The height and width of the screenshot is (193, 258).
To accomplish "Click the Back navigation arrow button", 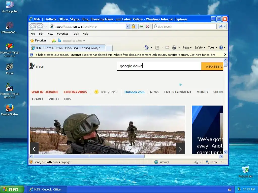I will tap(33, 26).
